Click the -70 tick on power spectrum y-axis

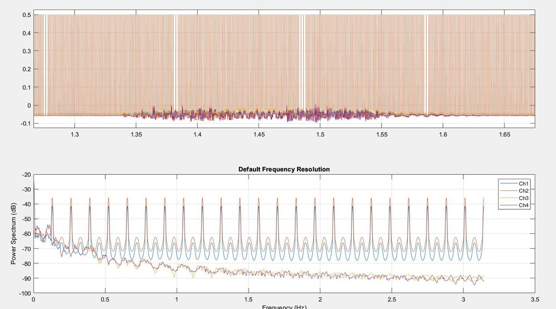pyautogui.click(x=27, y=249)
